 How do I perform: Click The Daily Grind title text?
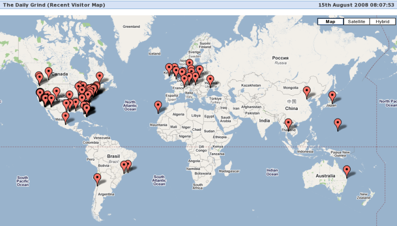(54, 5)
